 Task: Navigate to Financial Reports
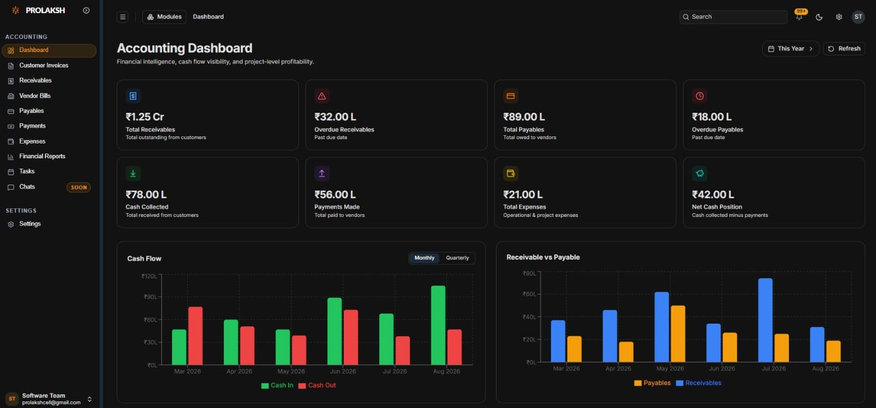coord(49,157)
